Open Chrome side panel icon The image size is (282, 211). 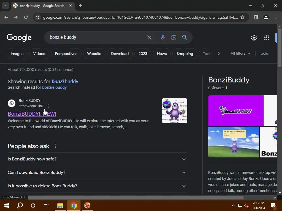256,17
